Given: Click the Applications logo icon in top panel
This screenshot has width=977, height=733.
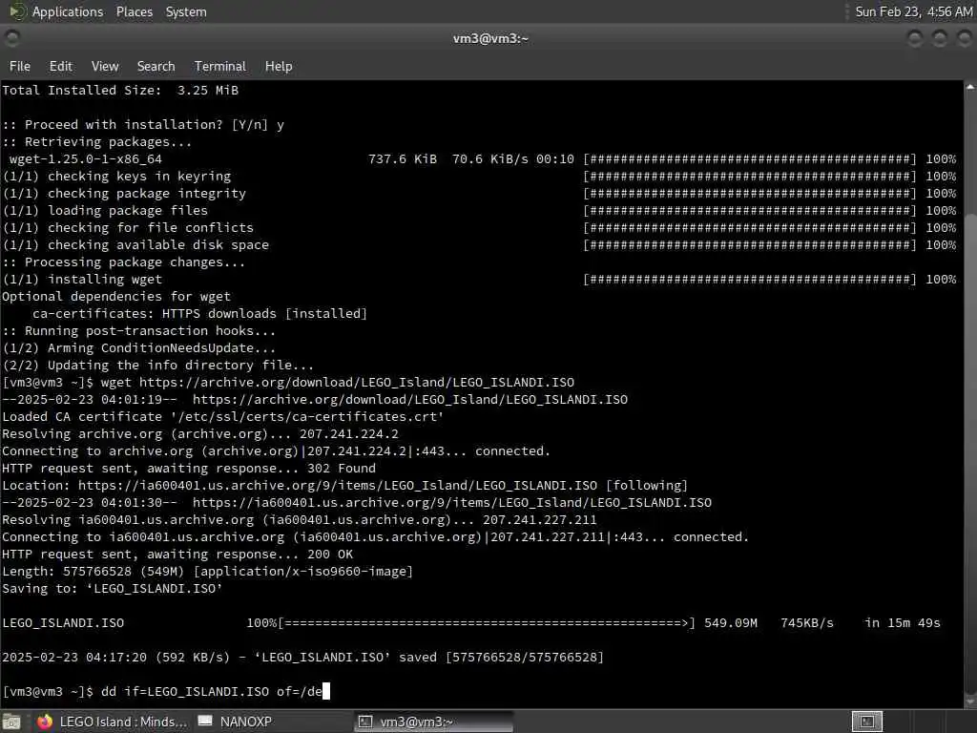Looking at the screenshot, I should (x=17, y=11).
